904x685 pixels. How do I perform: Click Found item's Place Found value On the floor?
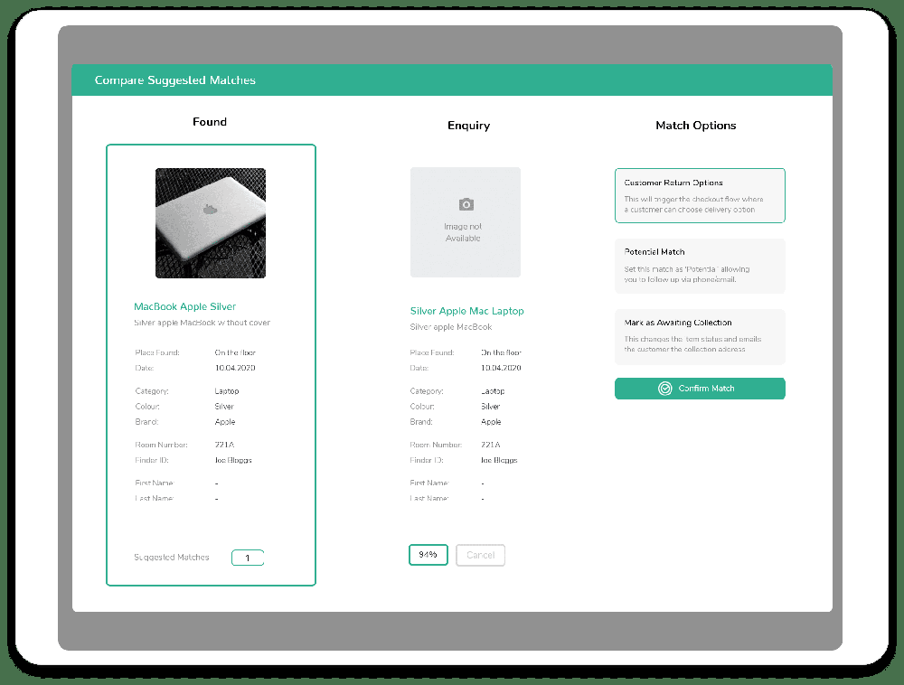tap(235, 352)
